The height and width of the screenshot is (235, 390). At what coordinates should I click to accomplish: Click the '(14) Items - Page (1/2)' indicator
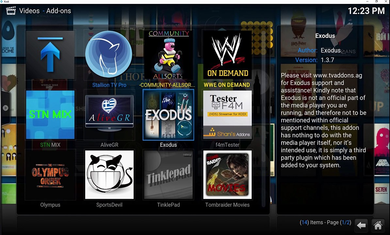[x=325, y=222]
